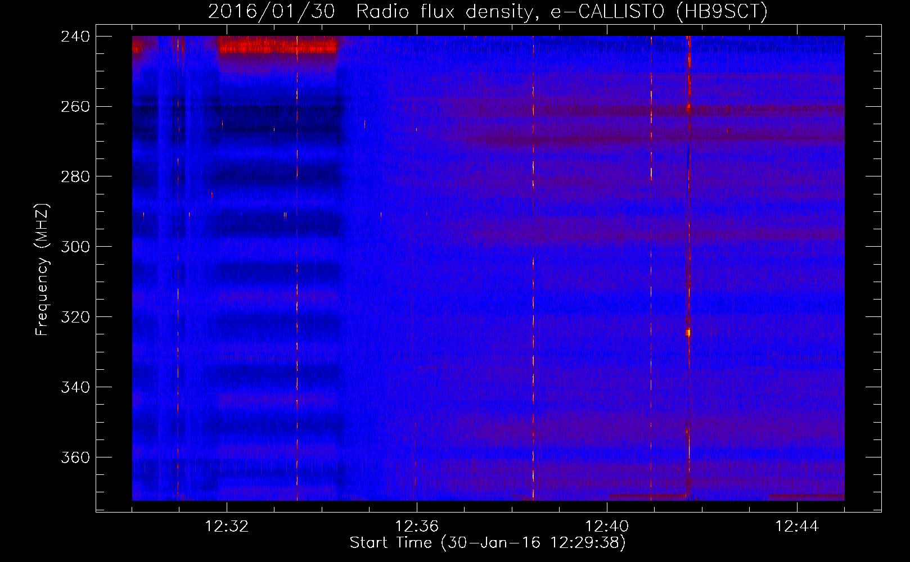Select the 300 frequency tick label

click(75, 247)
